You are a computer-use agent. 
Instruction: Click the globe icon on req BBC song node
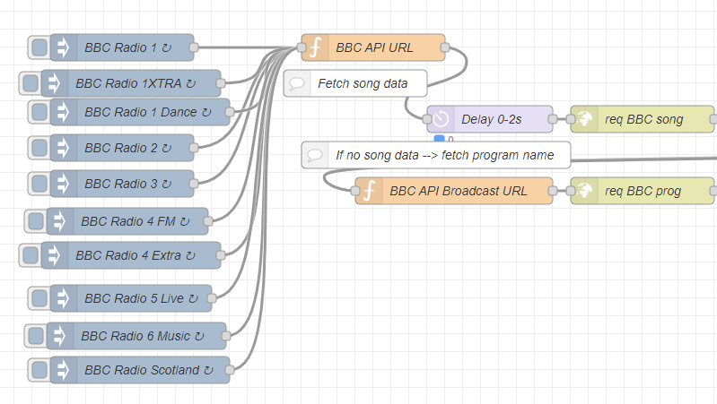pos(584,119)
